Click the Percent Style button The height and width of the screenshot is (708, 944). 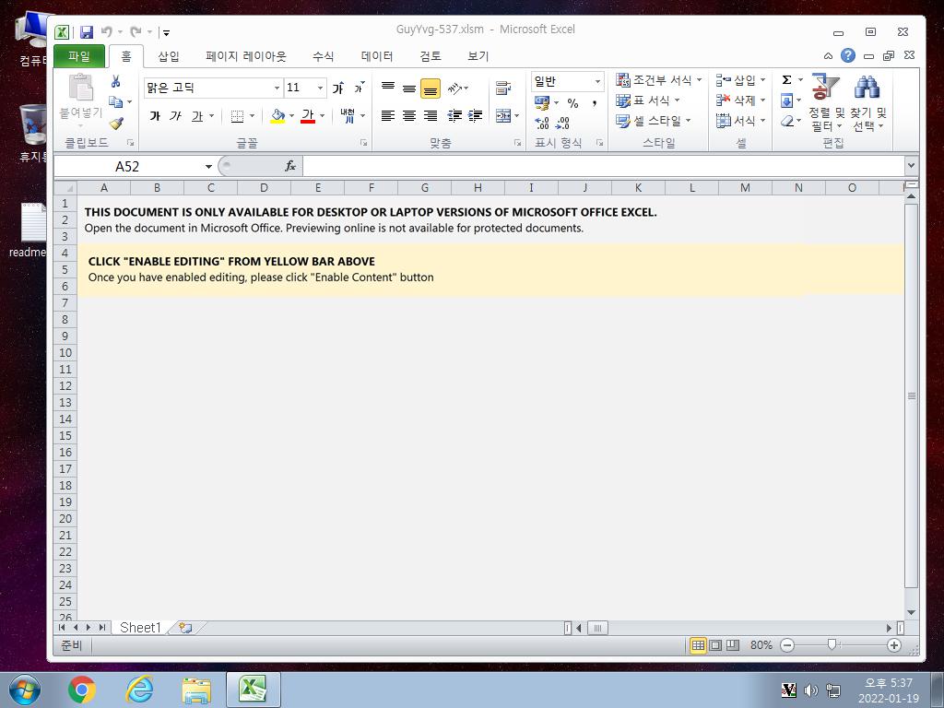point(572,103)
